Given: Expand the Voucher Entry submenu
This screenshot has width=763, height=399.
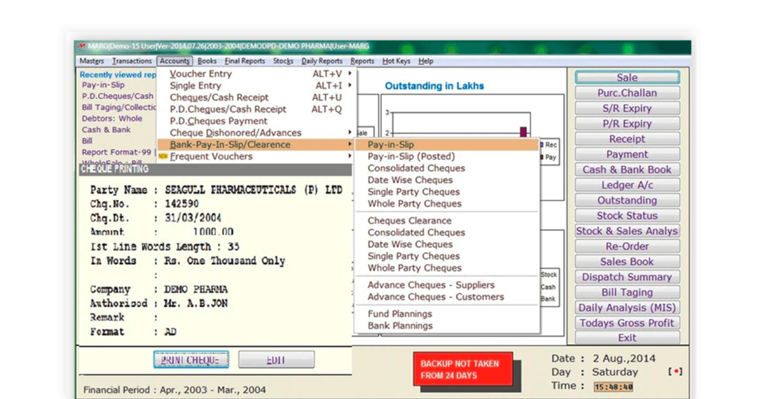Looking at the screenshot, I should click(x=257, y=74).
